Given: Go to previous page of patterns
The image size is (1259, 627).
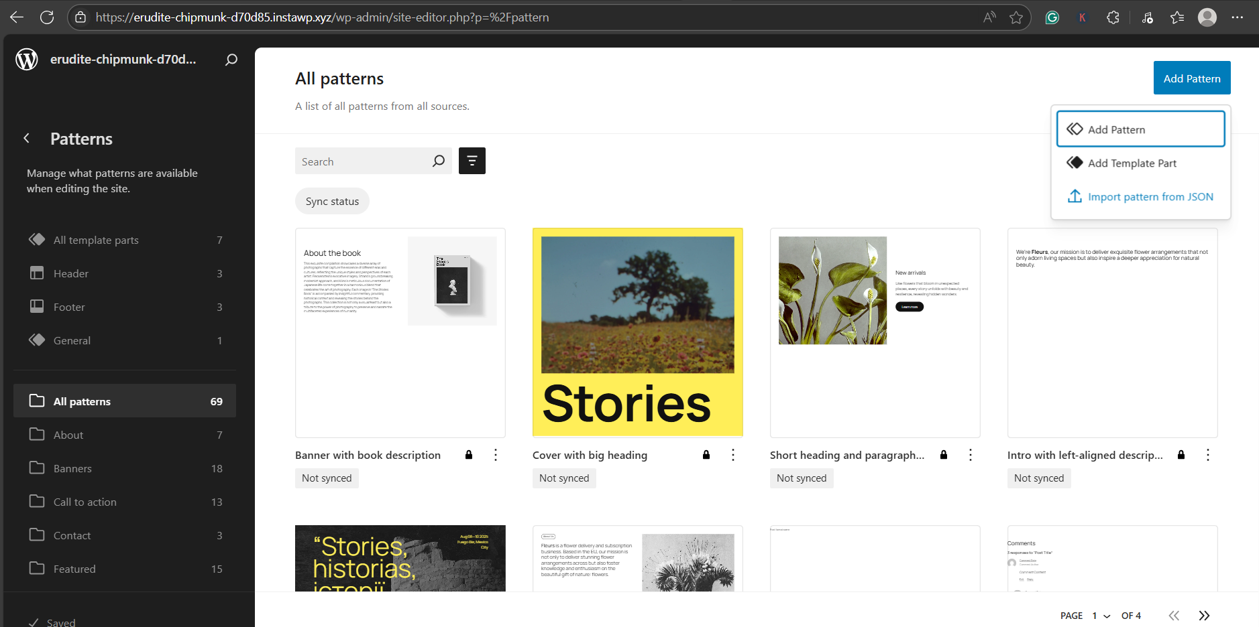Looking at the screenshot, I should coord(1174,616).
